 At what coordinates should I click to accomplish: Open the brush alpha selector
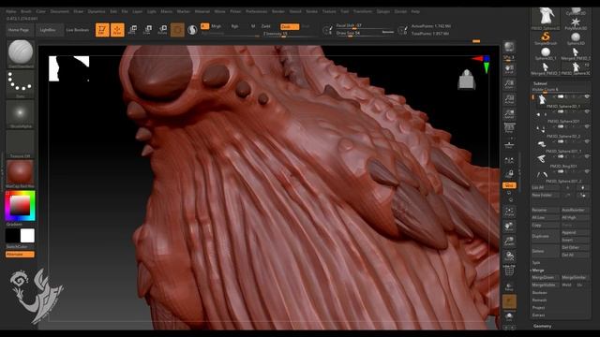[21, 114]
